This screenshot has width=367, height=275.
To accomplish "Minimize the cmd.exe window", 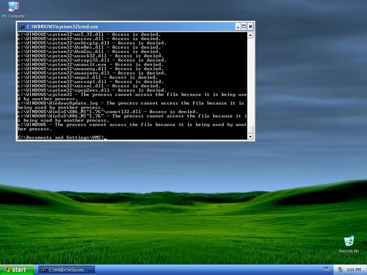I will [x=238, y=26].
